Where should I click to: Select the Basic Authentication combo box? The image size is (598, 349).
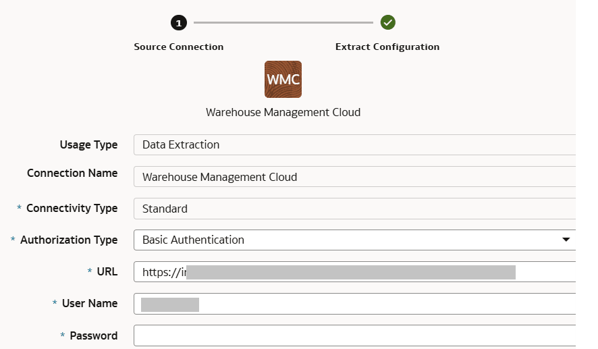click(x=354, y=240)
